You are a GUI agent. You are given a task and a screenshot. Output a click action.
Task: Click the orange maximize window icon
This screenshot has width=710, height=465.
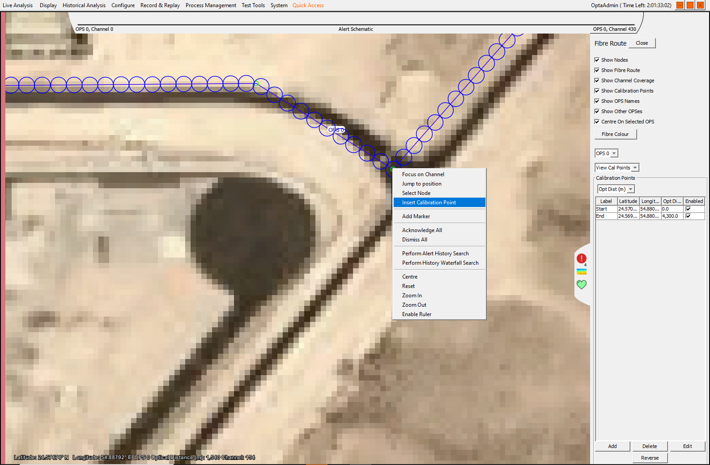[x=690, y=5]
